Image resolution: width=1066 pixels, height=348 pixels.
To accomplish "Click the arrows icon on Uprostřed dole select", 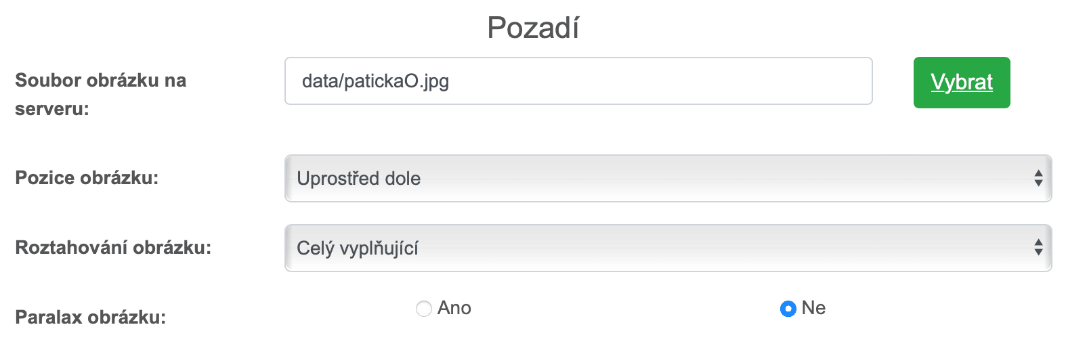I will 1038,178.
